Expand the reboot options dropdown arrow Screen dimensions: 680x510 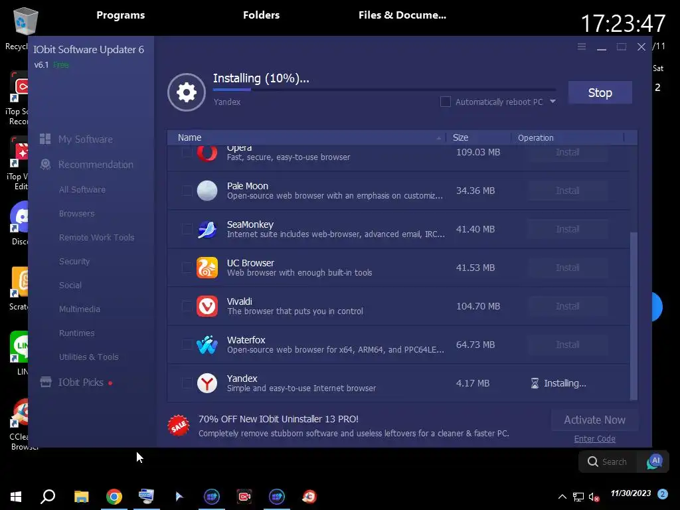point(552,102)
